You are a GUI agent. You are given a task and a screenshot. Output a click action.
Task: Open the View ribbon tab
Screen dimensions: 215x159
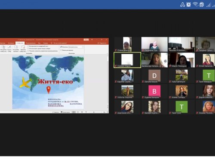pos(39,43)
